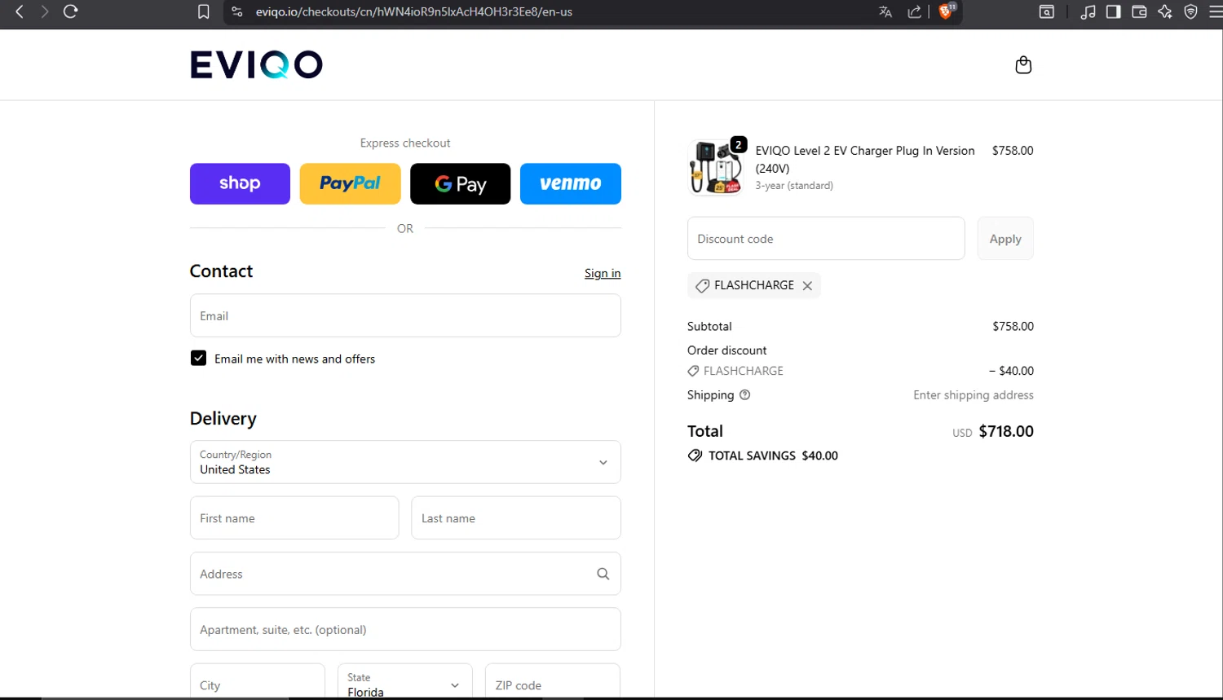
Task: Focus the Email input field
Action: point(405,315)
